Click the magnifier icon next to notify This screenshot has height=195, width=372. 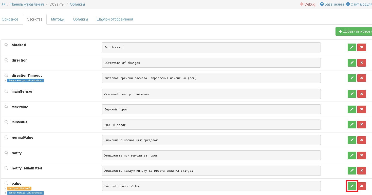[7, 153]
